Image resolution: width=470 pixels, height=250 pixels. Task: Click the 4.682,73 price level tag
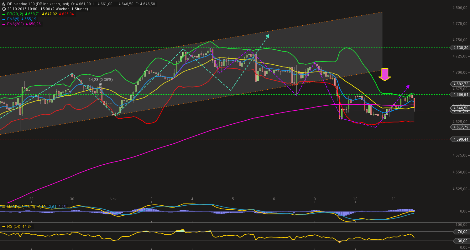[460, 84]
